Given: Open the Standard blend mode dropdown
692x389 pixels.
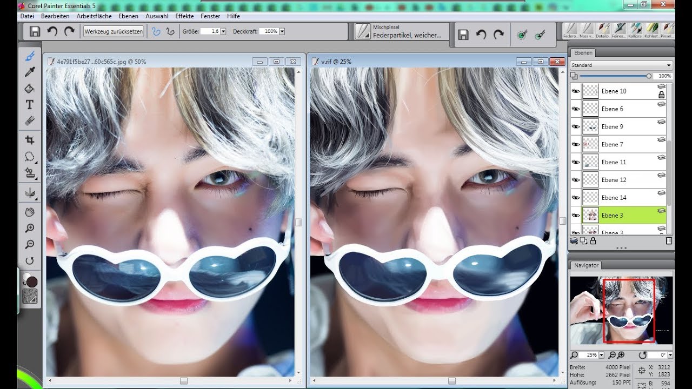Looking at the screenshot, I should click(x=621, y=65).
